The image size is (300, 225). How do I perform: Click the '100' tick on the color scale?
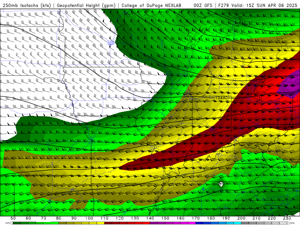pos(89,218)
